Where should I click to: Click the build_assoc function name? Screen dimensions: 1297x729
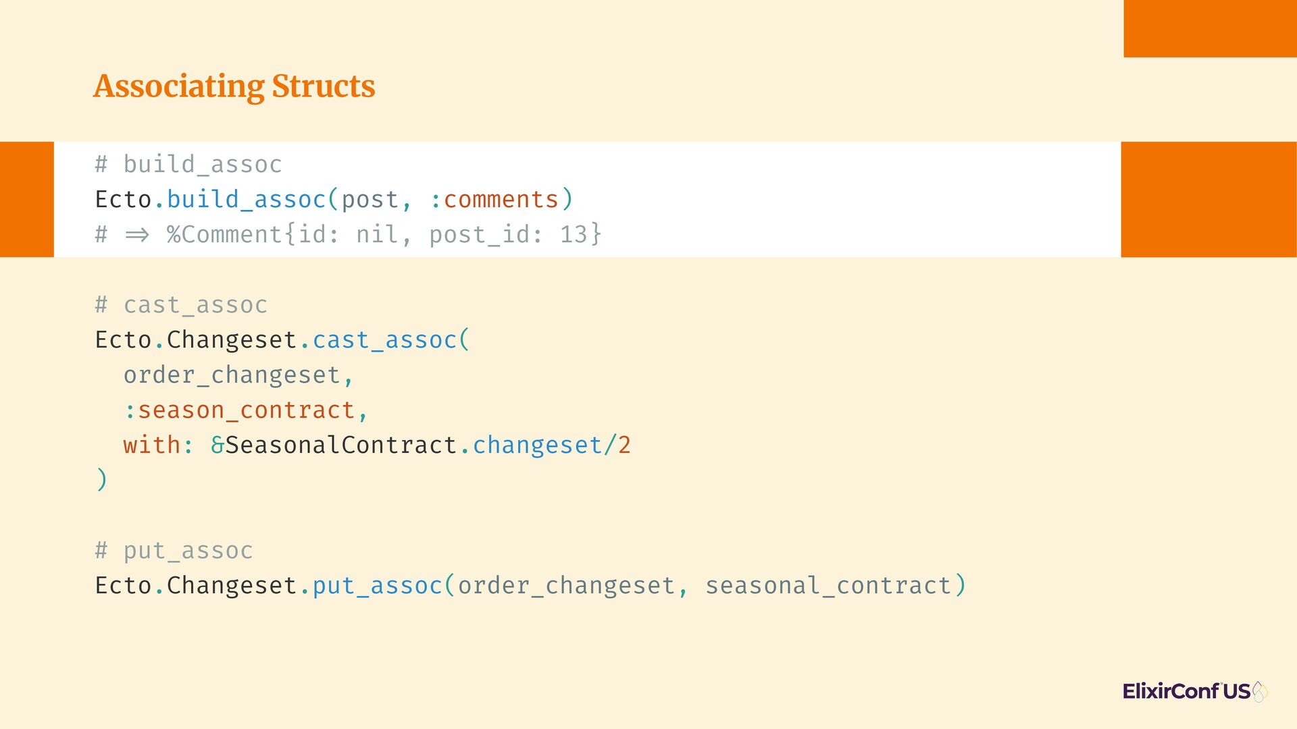247,200
